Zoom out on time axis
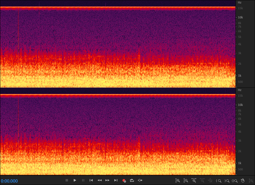 coord(202,180)
